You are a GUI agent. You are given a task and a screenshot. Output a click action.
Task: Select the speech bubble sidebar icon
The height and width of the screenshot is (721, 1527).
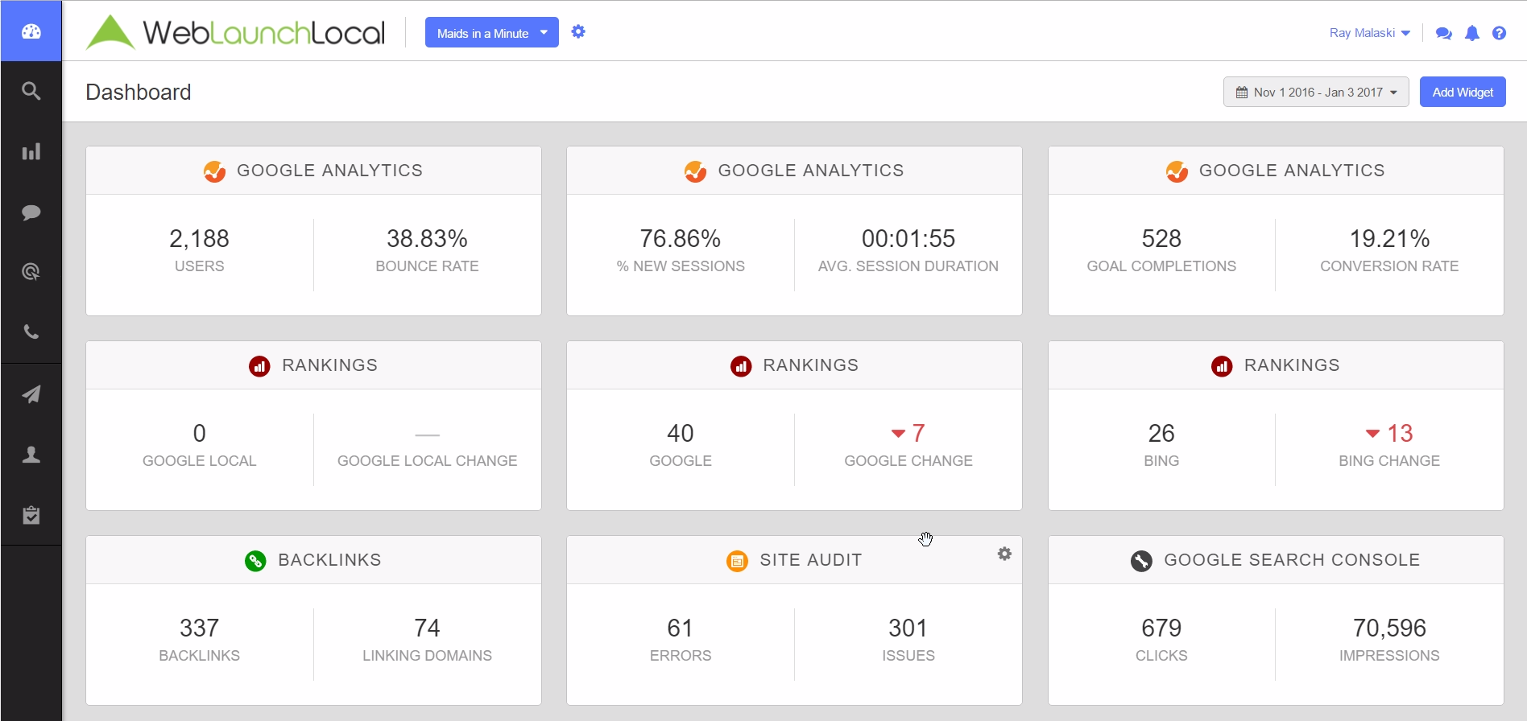pyautogui.click(x=31, y=212)
